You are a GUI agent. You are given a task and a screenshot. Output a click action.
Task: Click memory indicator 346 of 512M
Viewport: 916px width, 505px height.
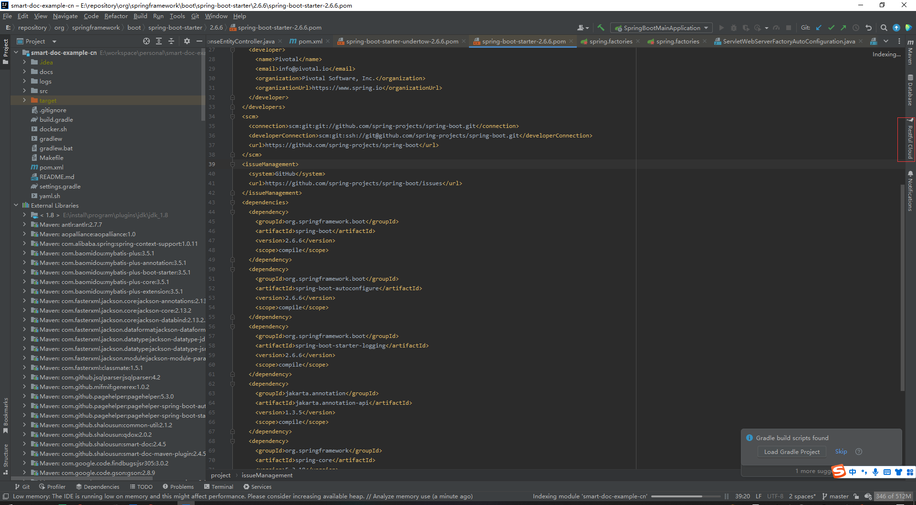[893, 496]
